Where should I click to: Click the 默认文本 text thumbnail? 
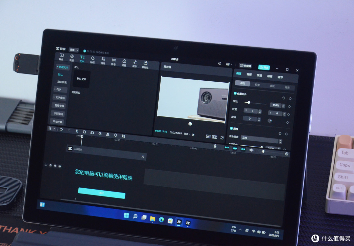82,79
